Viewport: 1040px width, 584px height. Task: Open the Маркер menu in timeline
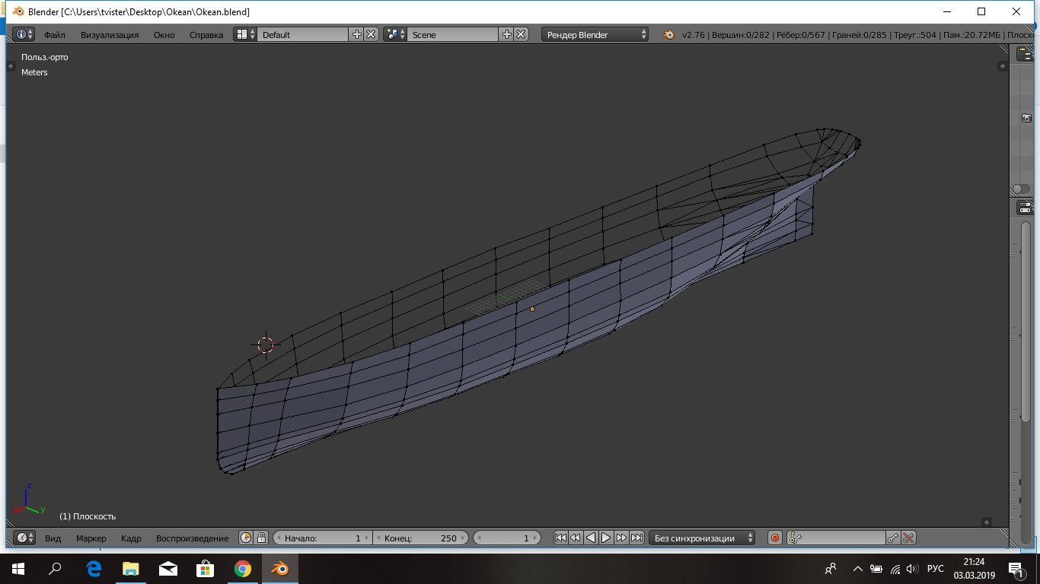[91, 538]
